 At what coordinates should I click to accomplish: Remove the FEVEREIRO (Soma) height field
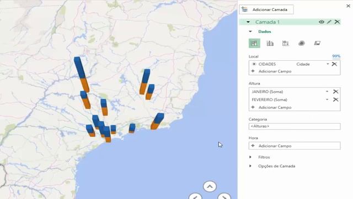click(335, 99)
